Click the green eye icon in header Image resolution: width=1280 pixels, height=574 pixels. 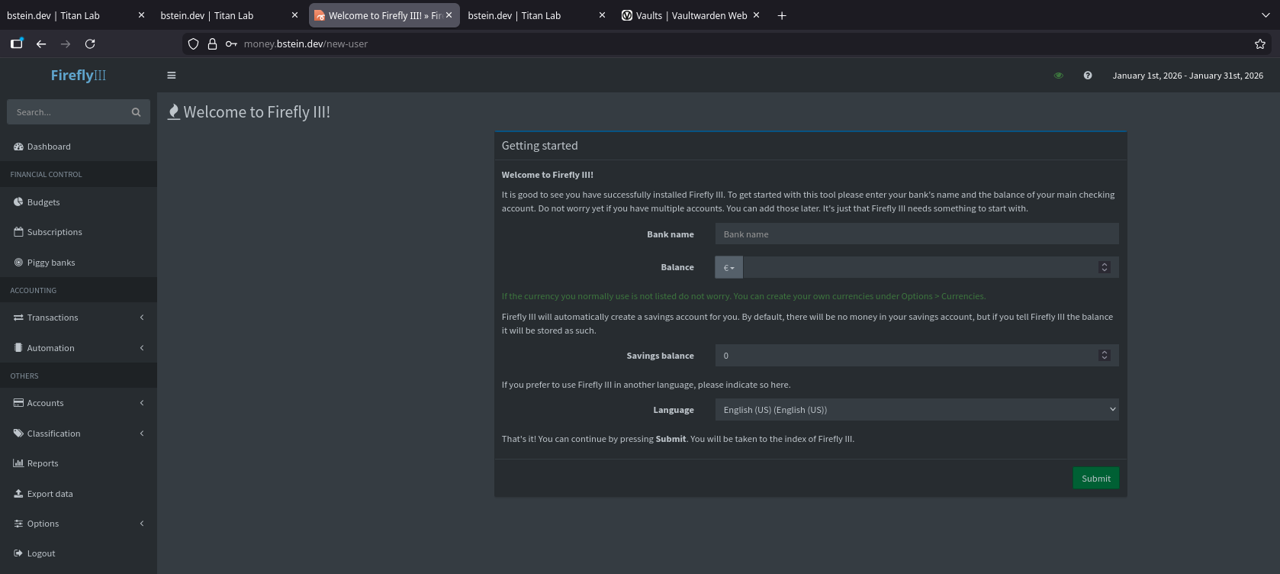click(1058, 76)
